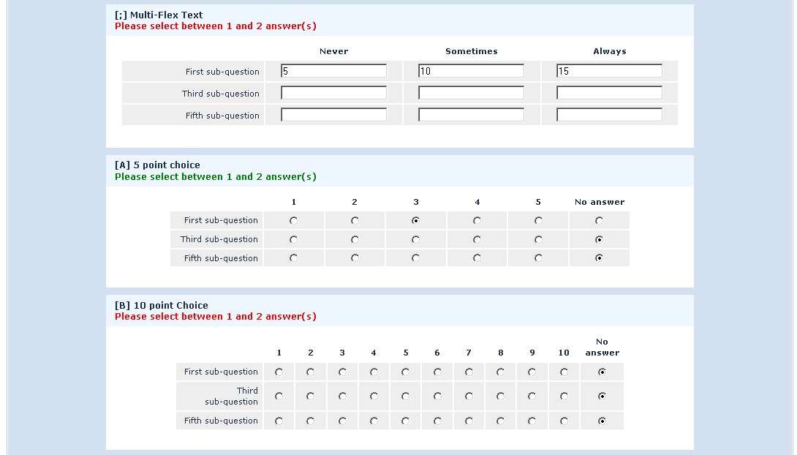Click the First sub-question Sometimes text field
The height and width of the screenshot is (455, 797).
click(471, 71)
